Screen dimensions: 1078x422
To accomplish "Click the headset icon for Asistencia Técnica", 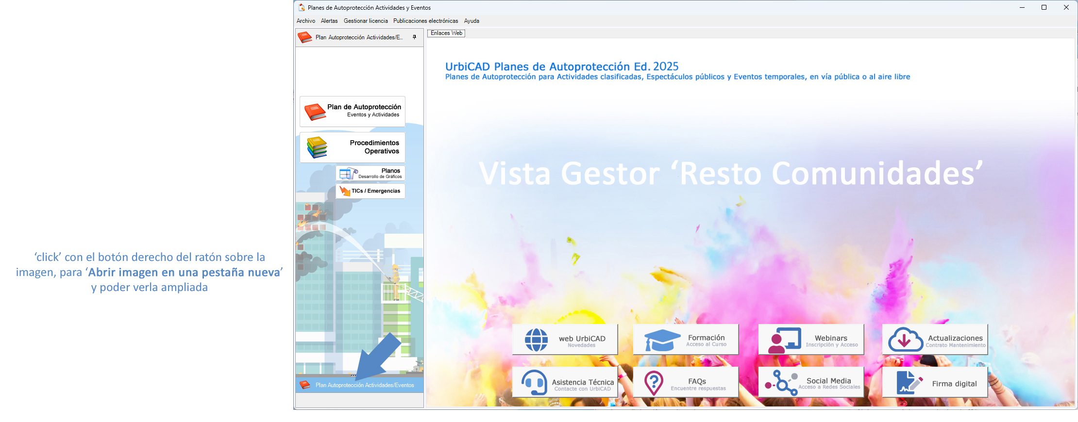I will 535,383.
